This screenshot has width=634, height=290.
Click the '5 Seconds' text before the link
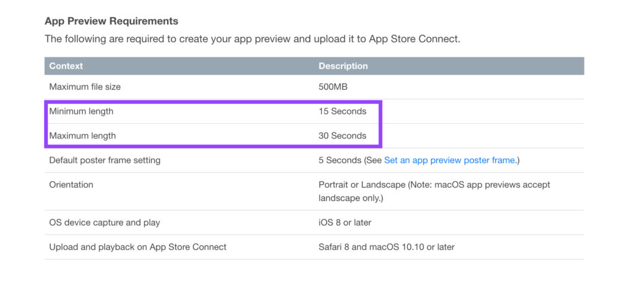[340, 160]
